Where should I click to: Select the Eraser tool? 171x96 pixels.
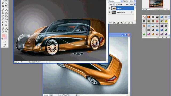(3, 16)
